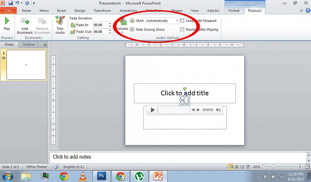Enable Rewind after Playing
311x182 pixels.
[x=182, y=29]
